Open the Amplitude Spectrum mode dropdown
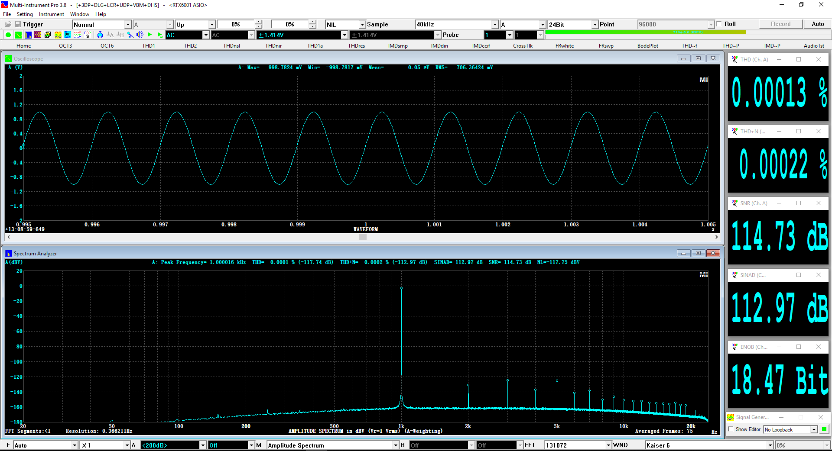The width and height of the screenshot is (832, 451). click(333, 445)
